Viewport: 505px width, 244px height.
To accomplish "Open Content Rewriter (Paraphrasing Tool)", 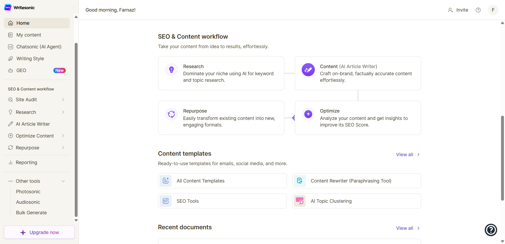I will pos(357,181).
